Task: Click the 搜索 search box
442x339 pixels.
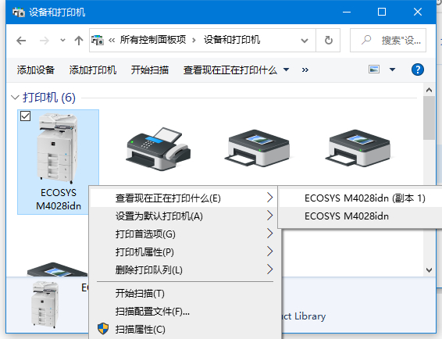Action: point(388,41)
